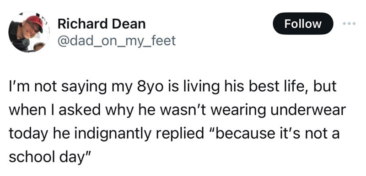Click Richard Dean's profile avatar photo
The width and height of the screenshot is (366, 176).
(29, 32)
